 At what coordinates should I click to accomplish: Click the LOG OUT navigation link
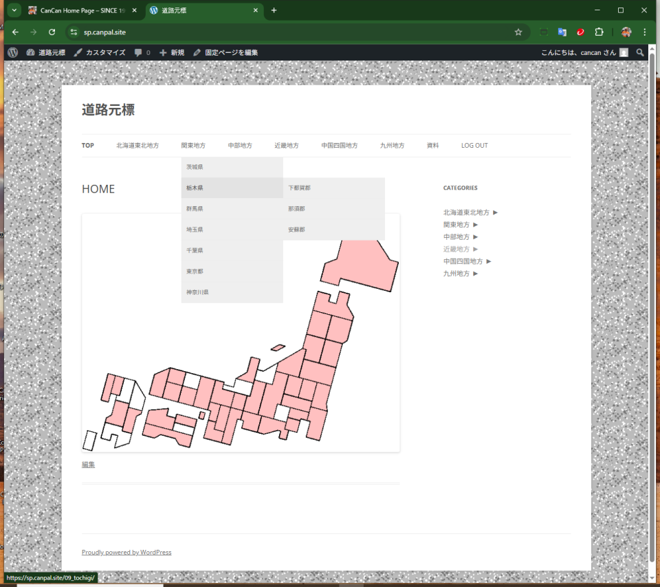tap(474, 146)
